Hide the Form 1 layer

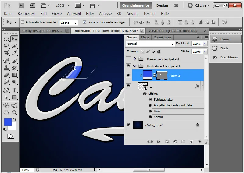(x=128, y=75)
